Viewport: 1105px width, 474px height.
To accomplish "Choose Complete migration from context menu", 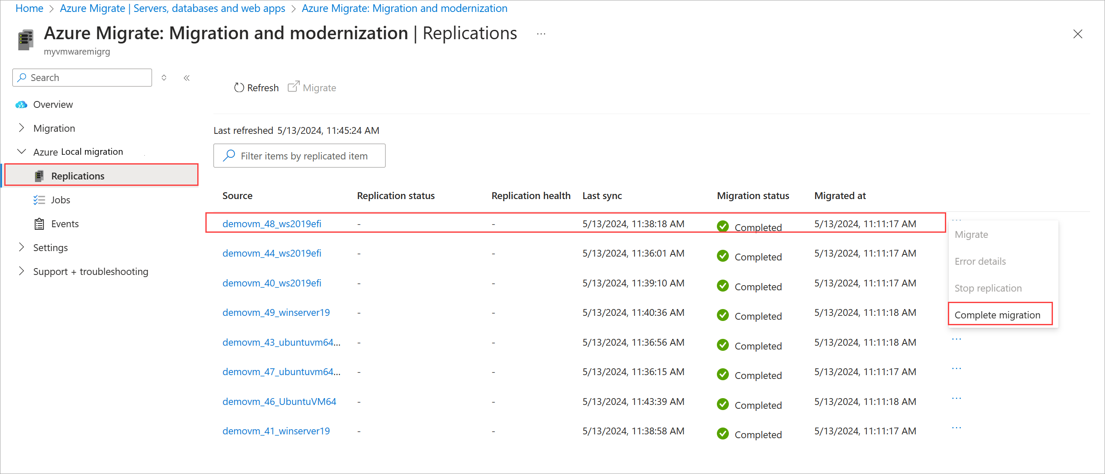I will click(x=997, y=315).
